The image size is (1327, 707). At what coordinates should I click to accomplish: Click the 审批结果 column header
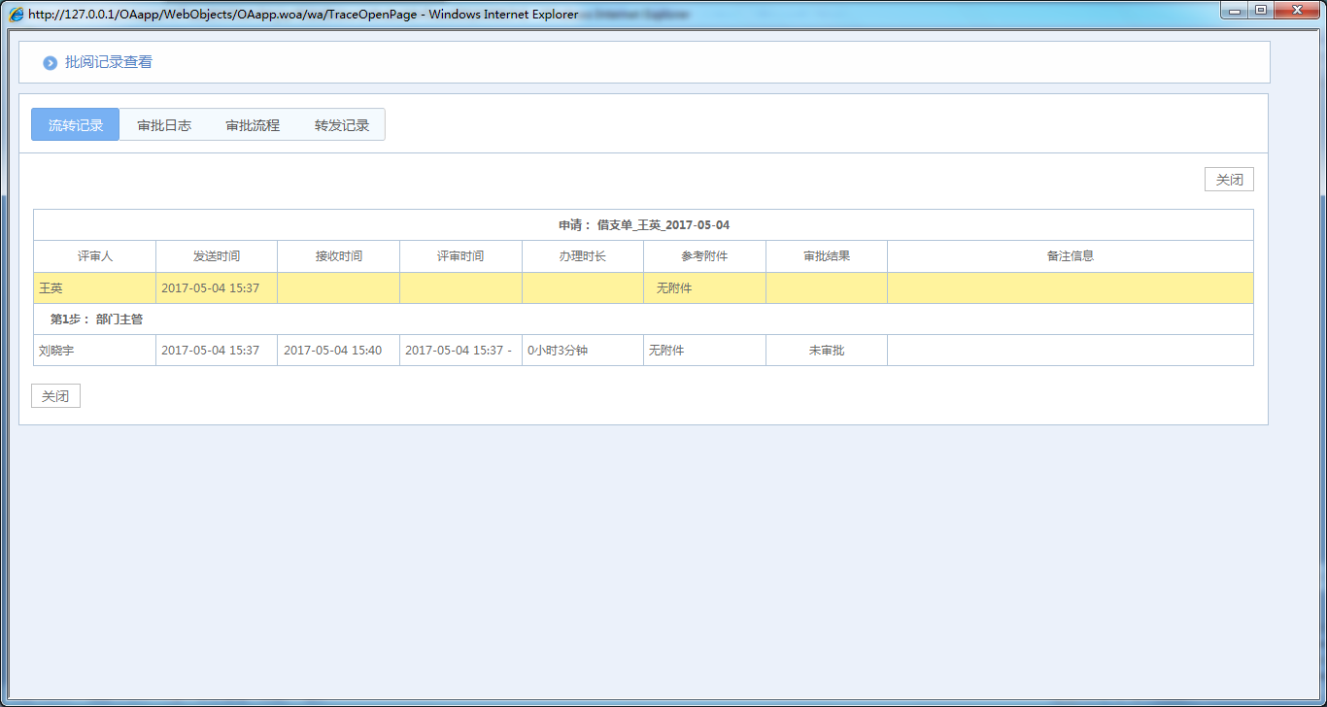click(827, 256)
